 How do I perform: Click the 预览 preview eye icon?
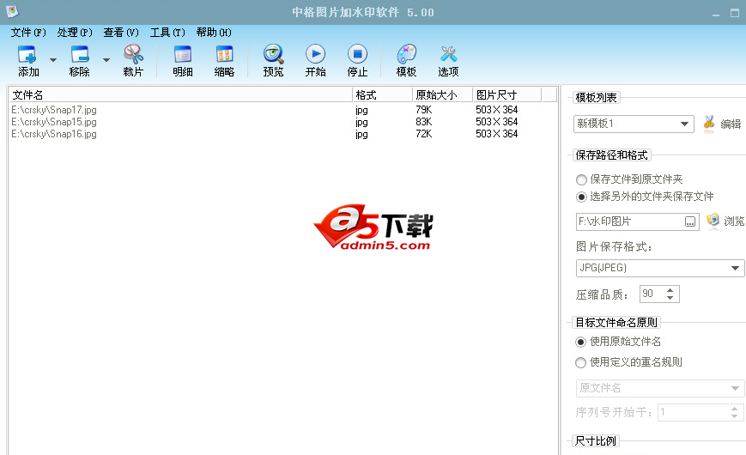[x=274, y=54]
